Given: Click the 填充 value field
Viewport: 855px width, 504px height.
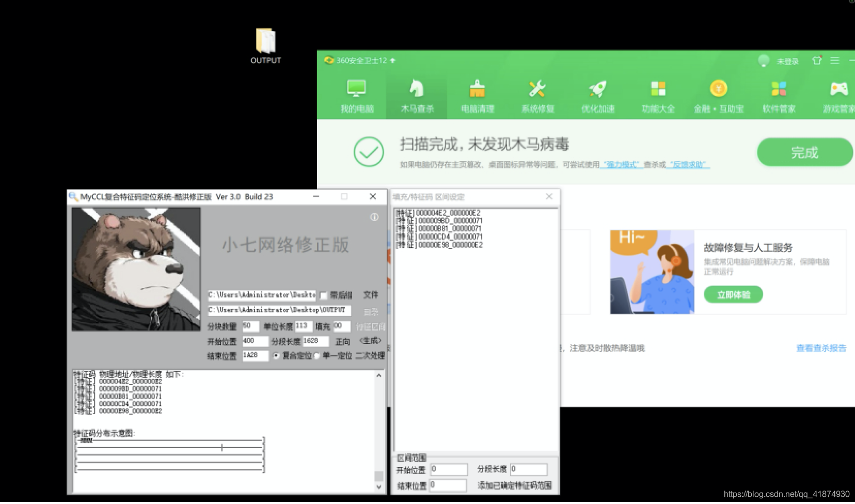Looking at the screenshot, I should tap(341, 326).
